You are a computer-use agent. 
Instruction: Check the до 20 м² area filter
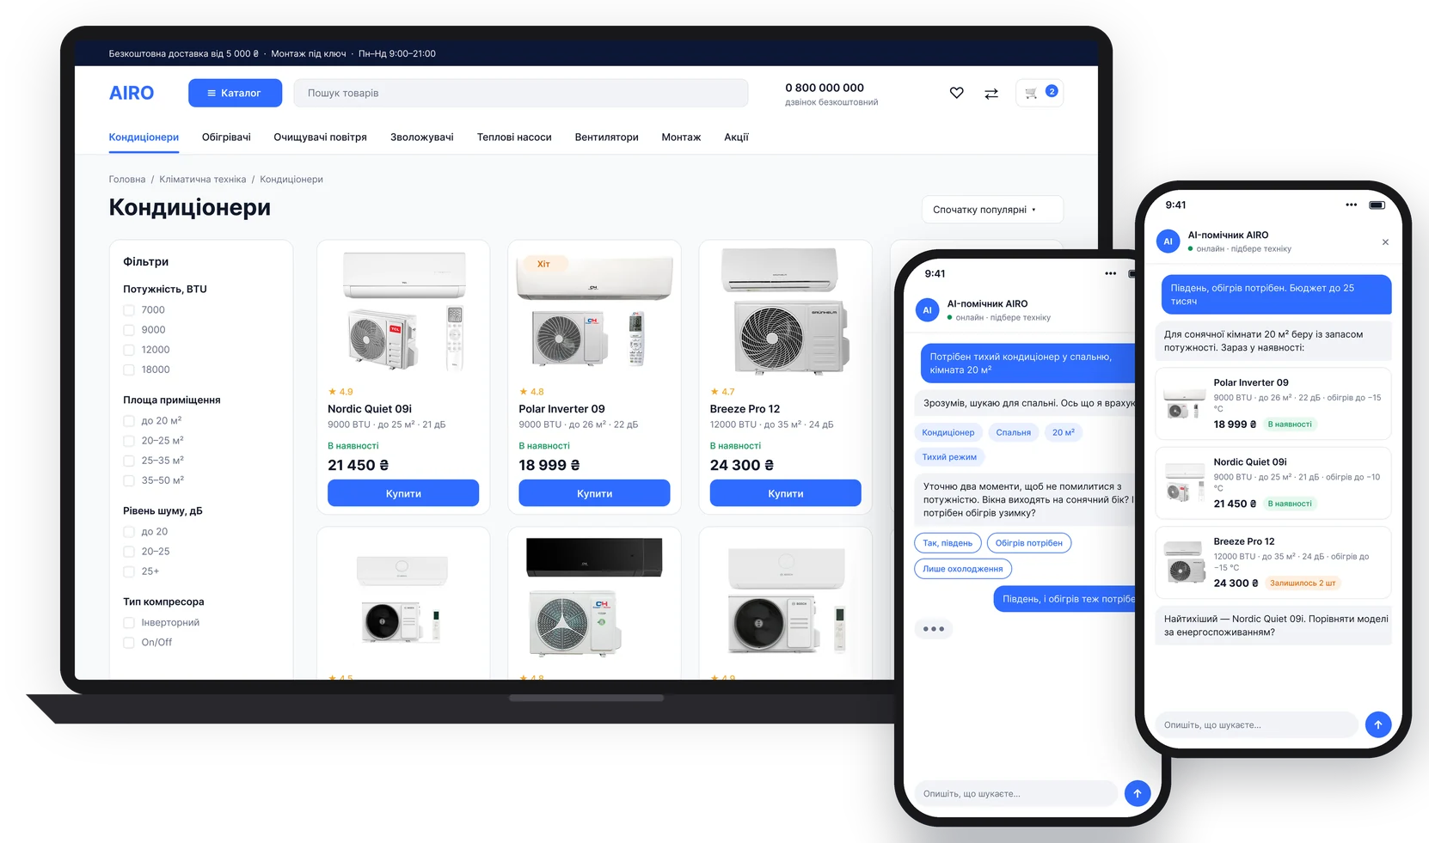tap(129, 421)
